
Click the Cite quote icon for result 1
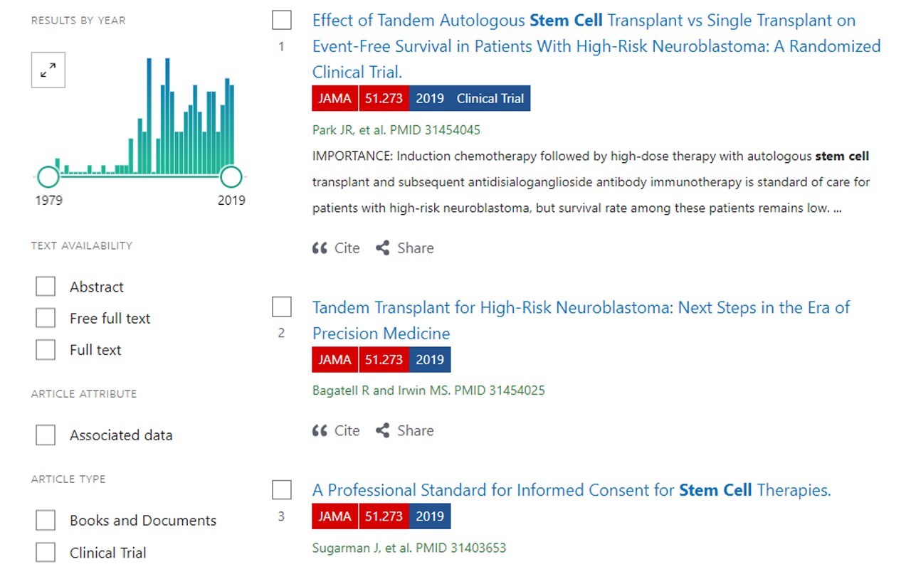320,248
